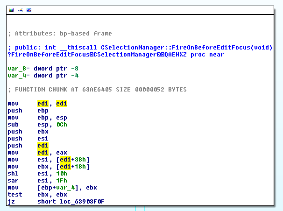
Task: Click the 'Attributes: bp-based frame' comment
Action: tap(60, 34)
